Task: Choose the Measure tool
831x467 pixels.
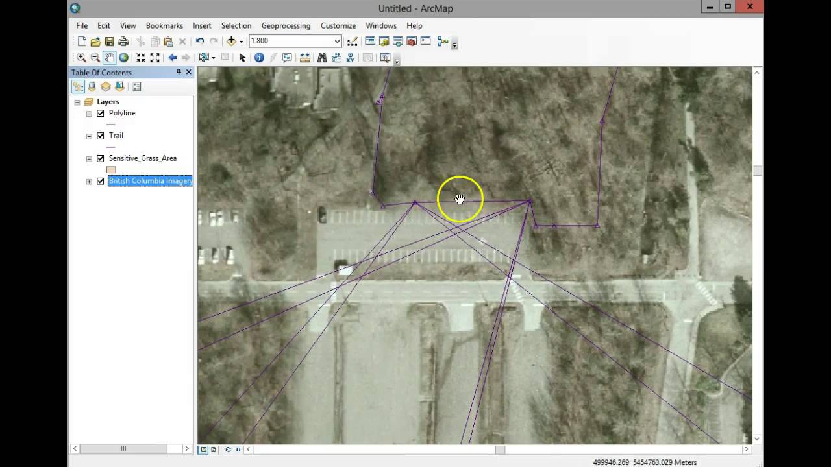Action: coord(304,58)
